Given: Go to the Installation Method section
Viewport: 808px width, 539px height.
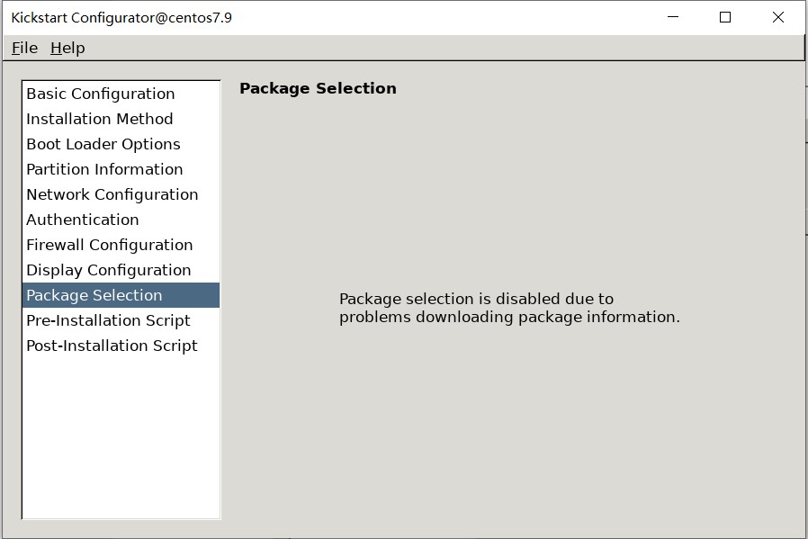Looking at the screenshot, I should tap(100, 119).
